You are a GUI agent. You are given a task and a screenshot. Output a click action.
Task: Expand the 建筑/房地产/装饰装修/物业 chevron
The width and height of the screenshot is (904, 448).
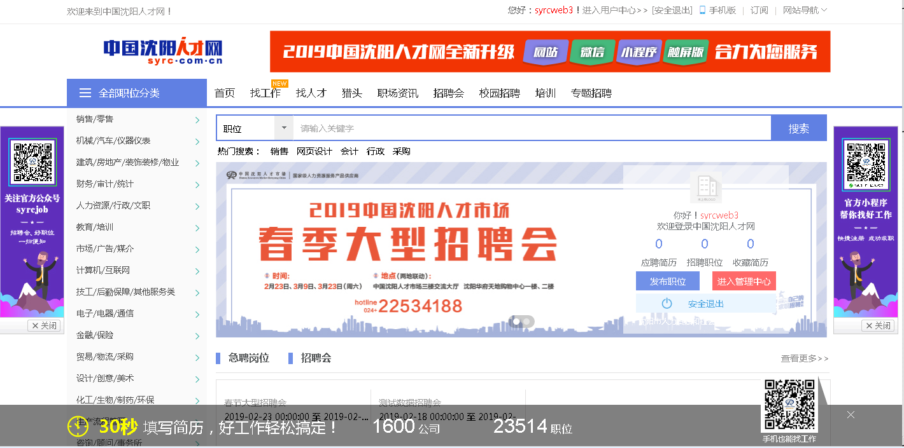point(197,163)
